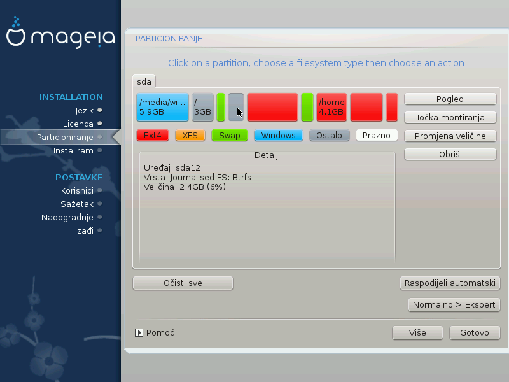Pick the green Swap filesystem type
This screenshot has height=382, width=509.
[230, 135]
